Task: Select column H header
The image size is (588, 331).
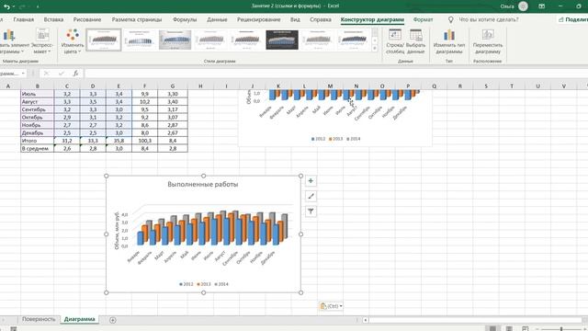Action: pyautogui.click(x=200, y=86)
